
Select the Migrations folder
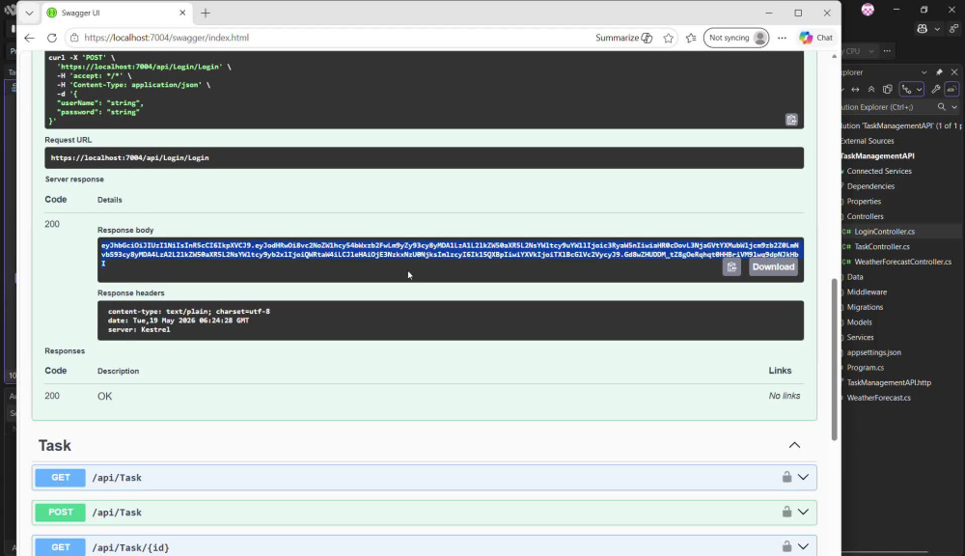pyautogui.click(x=865, y=307)
